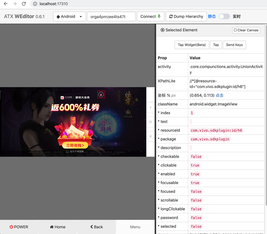This screenshot has height=234, width=267.
Task: Click the close icon on the game ad popup
Action: (101, 94)
